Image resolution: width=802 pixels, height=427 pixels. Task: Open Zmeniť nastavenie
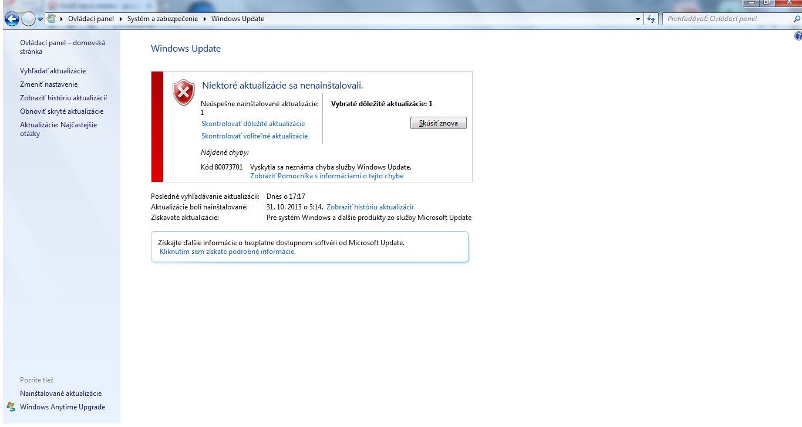(x=49, y=84)
